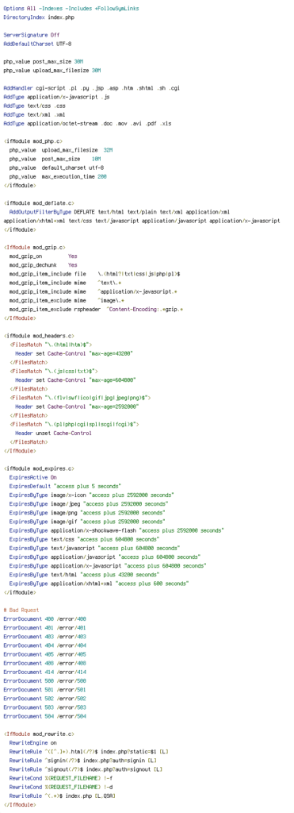Click the last 'RewriteRule ^(.*)$ index.php' line

pyautogui.click(x=63, y=796)
